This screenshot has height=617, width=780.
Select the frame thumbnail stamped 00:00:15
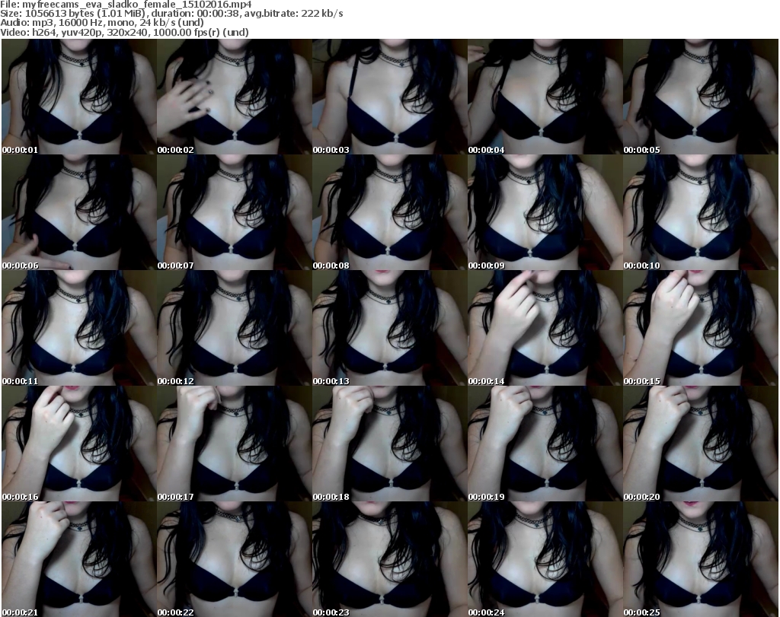(701, 329)
